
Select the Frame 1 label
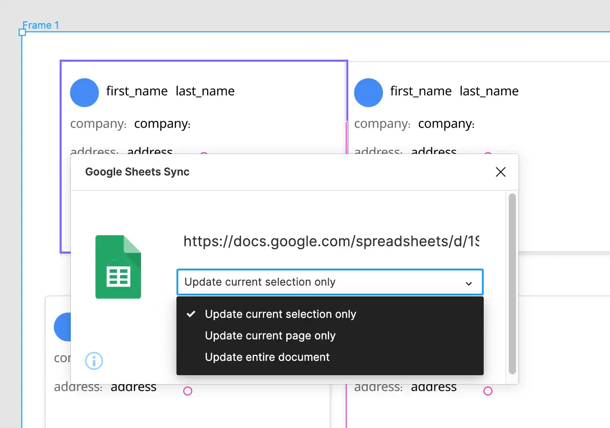pos(41,25)
